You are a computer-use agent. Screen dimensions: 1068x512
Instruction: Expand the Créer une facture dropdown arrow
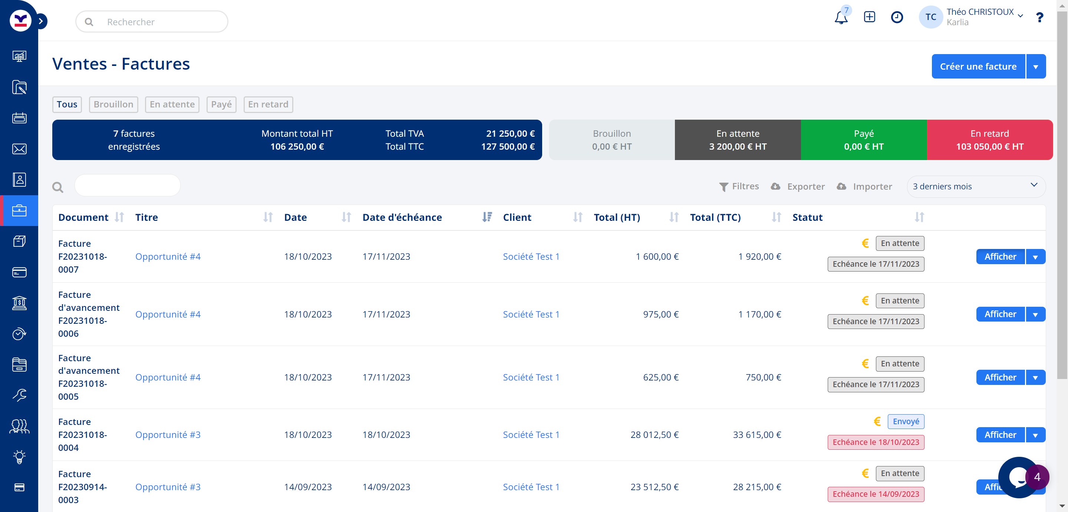tap(1036, 67)
